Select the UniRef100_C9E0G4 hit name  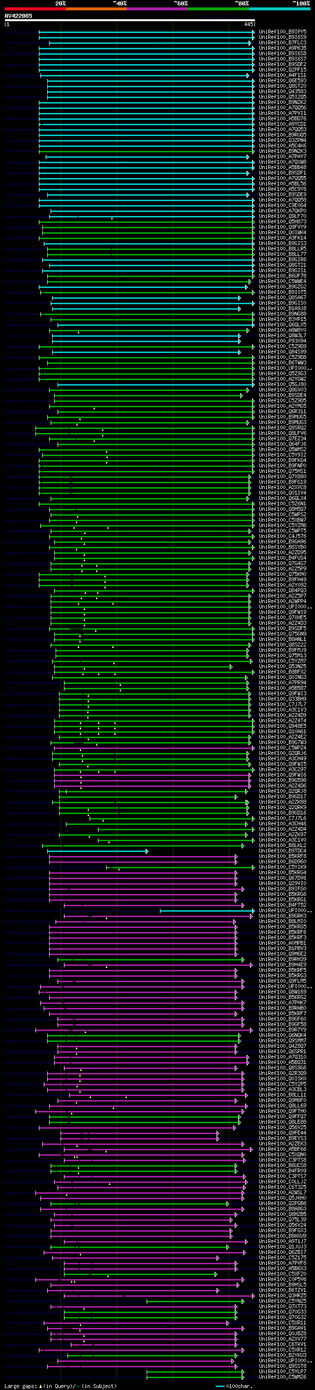(283, 205)
